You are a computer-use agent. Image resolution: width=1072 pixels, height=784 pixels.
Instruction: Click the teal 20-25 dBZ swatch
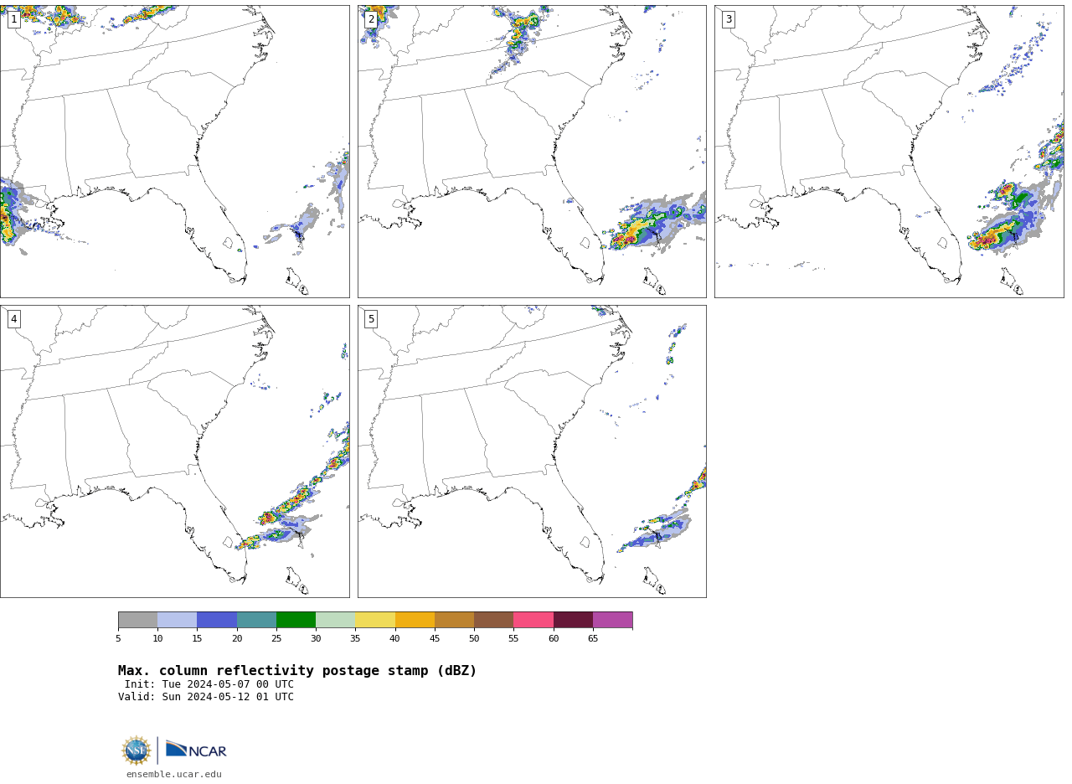pos(256,620)
